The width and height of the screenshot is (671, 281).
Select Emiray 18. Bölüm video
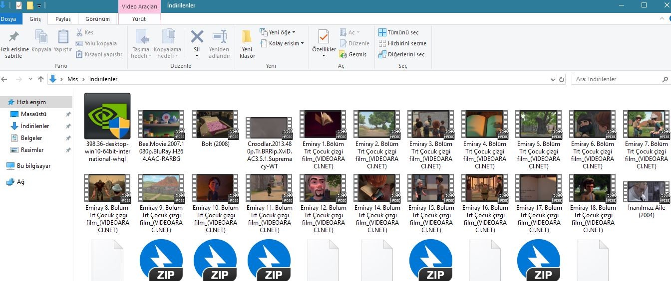click(592, 203)
